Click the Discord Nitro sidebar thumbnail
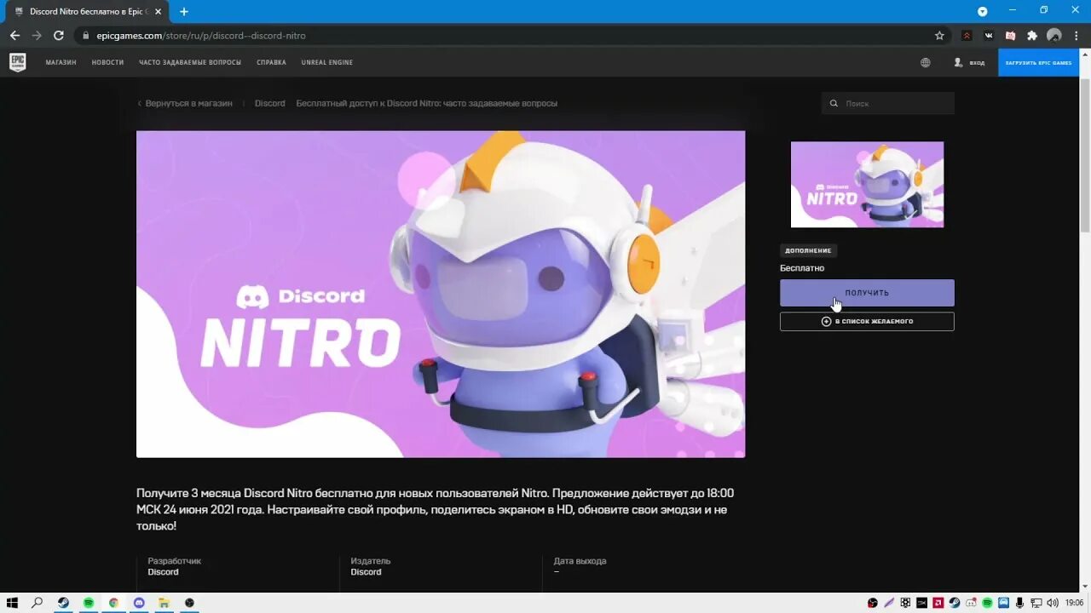Screen dimensions: 1091x613 867,184
